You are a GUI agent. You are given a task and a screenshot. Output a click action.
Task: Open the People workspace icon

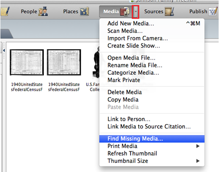[x=43, y=11]
